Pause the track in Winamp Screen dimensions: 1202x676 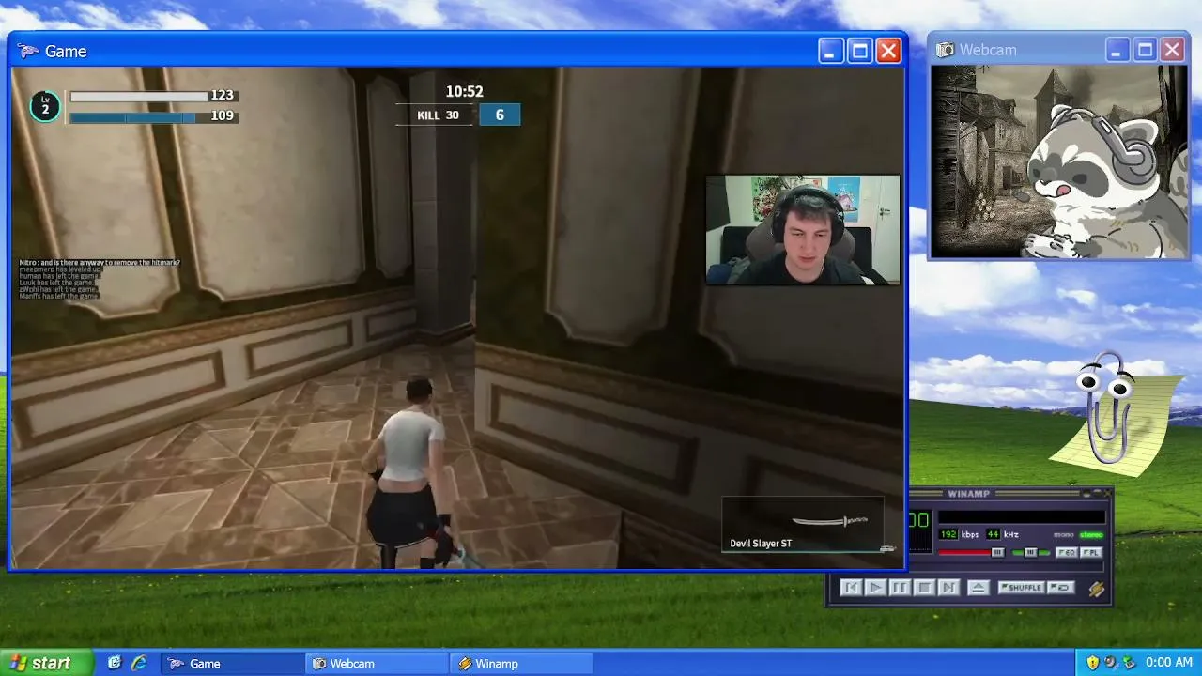(900, 588)
